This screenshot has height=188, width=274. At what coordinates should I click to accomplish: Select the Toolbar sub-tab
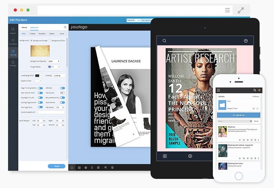[32, 34]
